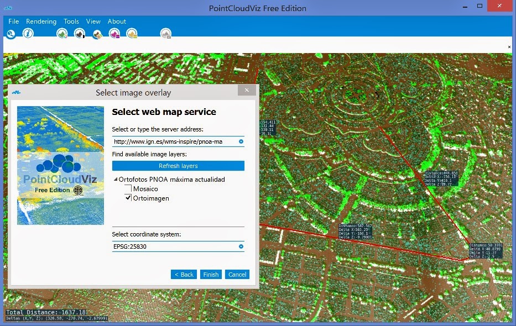Click the Finish button
Image resolution: width=516 pixels, height=326 pixels.
pyautogui.click(x=211, y=275)
